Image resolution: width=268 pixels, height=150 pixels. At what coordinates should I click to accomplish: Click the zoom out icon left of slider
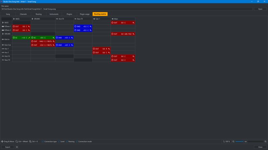coord(233,141)
